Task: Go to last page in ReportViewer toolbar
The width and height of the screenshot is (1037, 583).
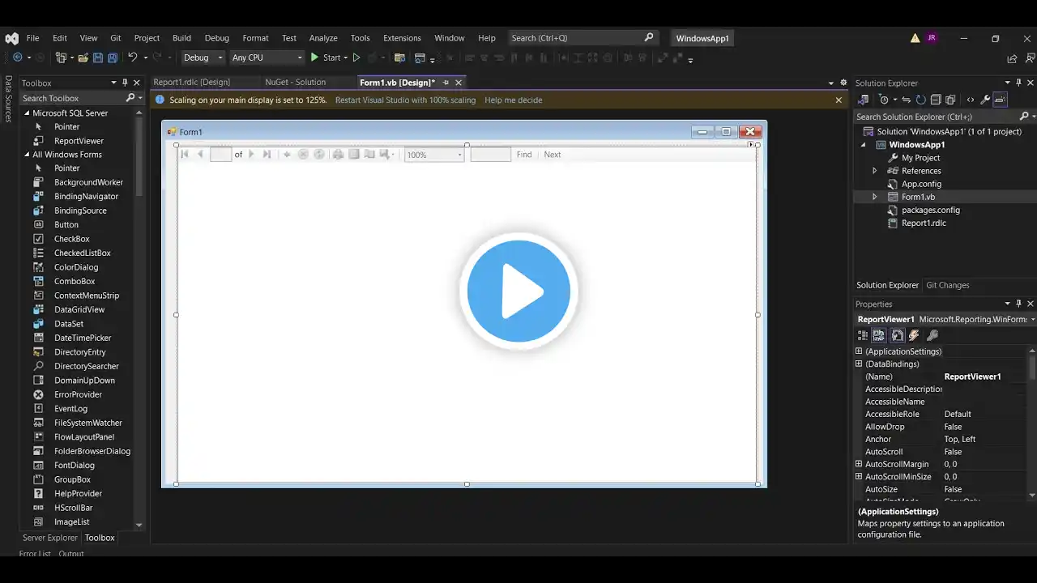Action: coord(267,155)
